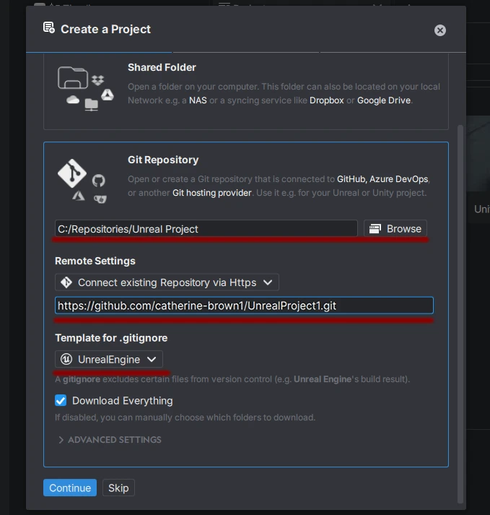Click the Remote Settings label
Image resolution: width=490 pixels, height=515 pixels.
(x=95, y=261)
